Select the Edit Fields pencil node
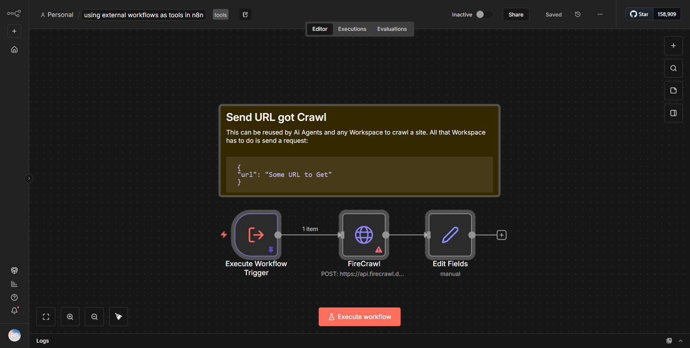The image size is (690, 348). (x=450, y=235)
